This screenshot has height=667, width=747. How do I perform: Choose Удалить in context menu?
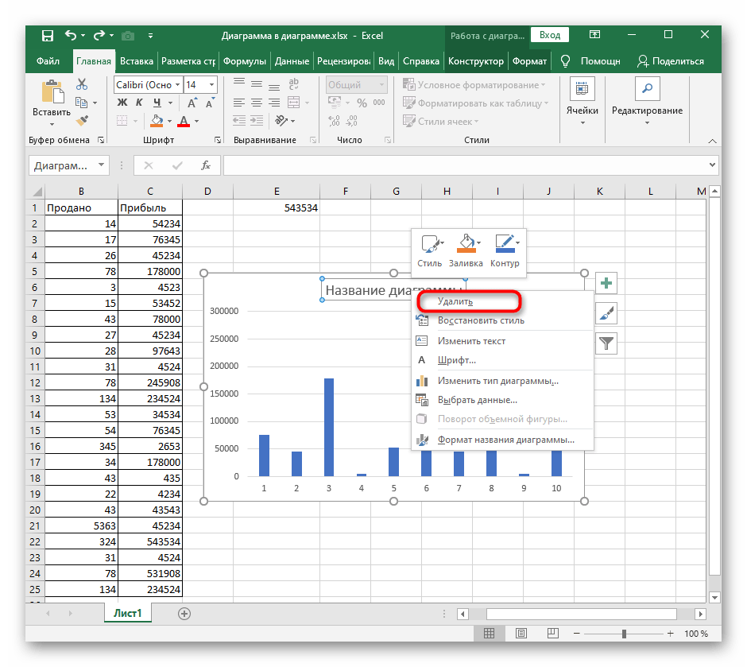tap(455, 301)
